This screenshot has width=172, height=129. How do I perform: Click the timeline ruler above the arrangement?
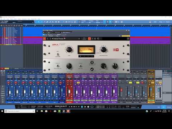tap(97, 25)
